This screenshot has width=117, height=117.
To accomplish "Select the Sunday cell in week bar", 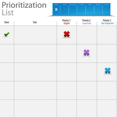I will click(x=107, y=9).
